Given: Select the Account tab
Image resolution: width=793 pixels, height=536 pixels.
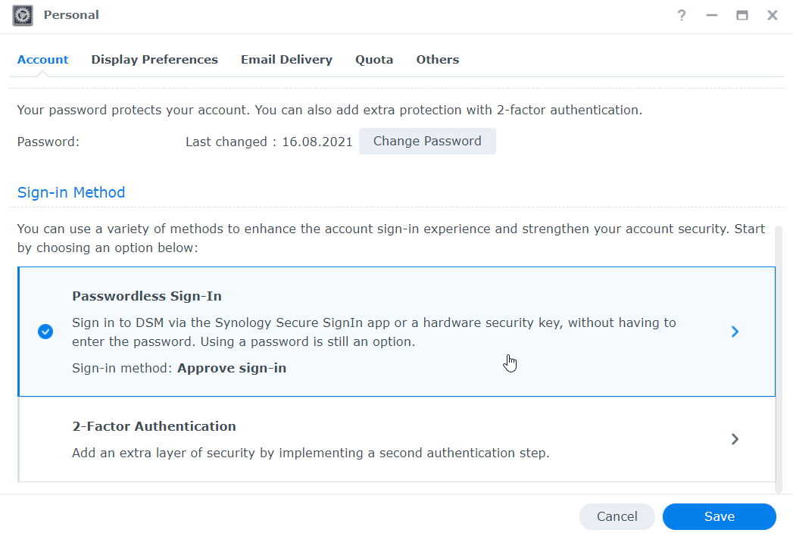Looking at the screenshot, I should [42, 59].
